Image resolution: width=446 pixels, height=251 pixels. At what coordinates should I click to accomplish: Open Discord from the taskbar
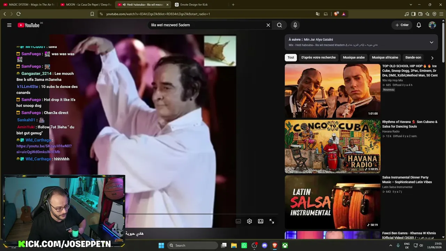(264, 245)
